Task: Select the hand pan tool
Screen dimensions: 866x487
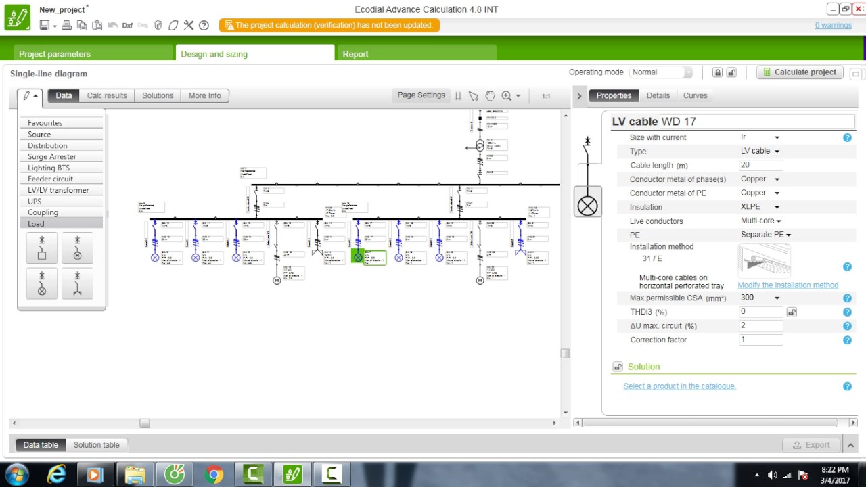Action: coord(490,96)
